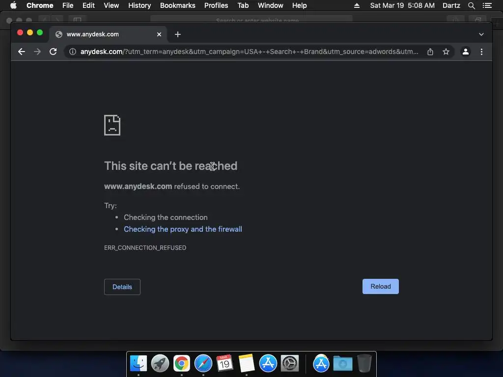
Task: Click the Safari search field in background window
Action: tap(251, 20)
